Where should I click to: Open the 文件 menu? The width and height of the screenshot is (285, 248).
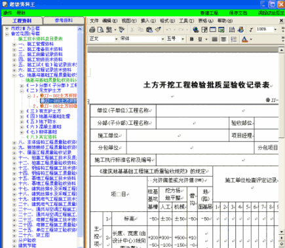coord(94,21)
